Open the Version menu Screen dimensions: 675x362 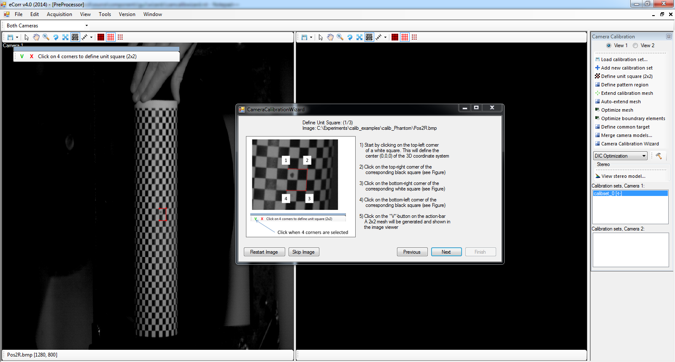pyautogui.click(x=127, y=14)
